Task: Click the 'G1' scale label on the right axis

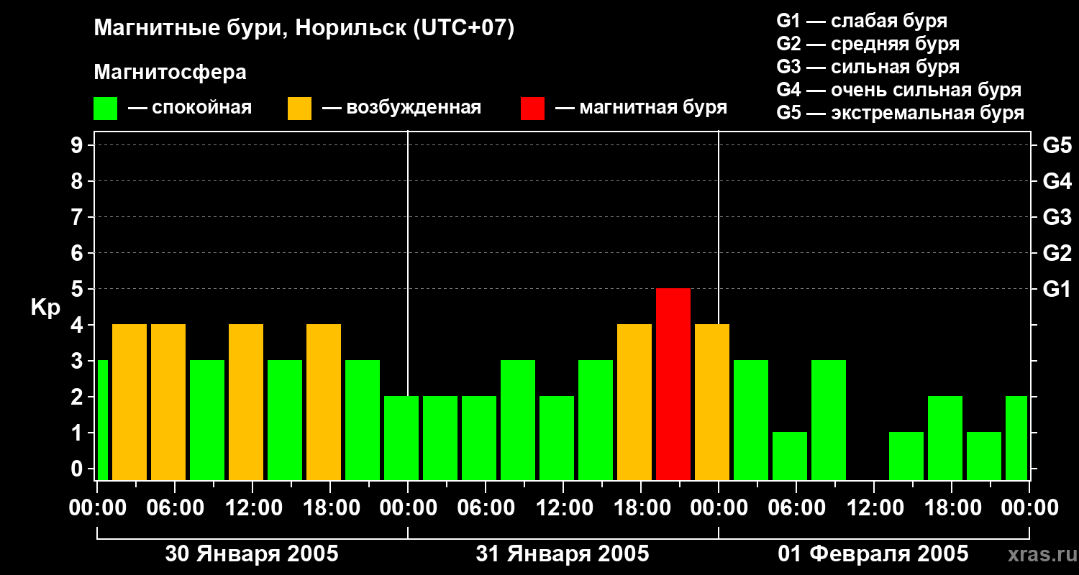Action: click(1057, 289)
